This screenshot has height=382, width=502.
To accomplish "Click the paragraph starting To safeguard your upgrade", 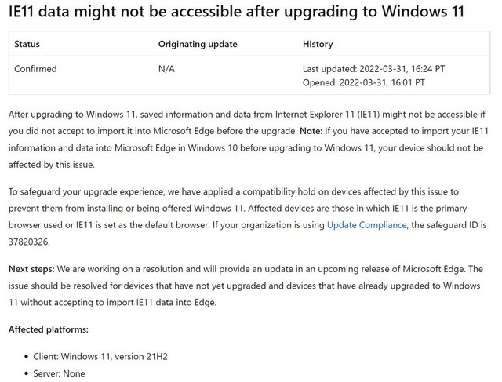I will 248,216.
